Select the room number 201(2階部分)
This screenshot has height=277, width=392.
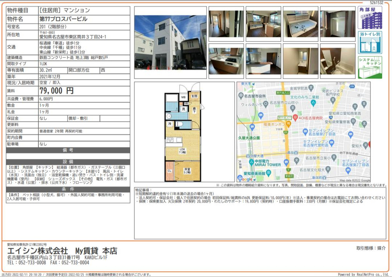point(53,27)
